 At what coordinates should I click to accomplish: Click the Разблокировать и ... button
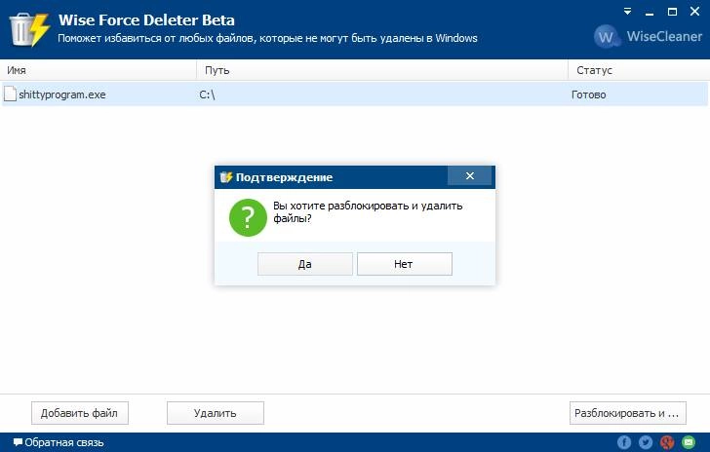click(628, 413)
